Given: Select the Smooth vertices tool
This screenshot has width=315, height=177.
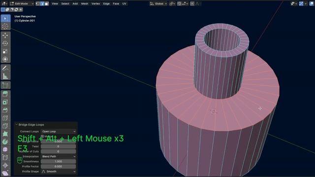Looking at the screenshot, I should coord(5,149).
